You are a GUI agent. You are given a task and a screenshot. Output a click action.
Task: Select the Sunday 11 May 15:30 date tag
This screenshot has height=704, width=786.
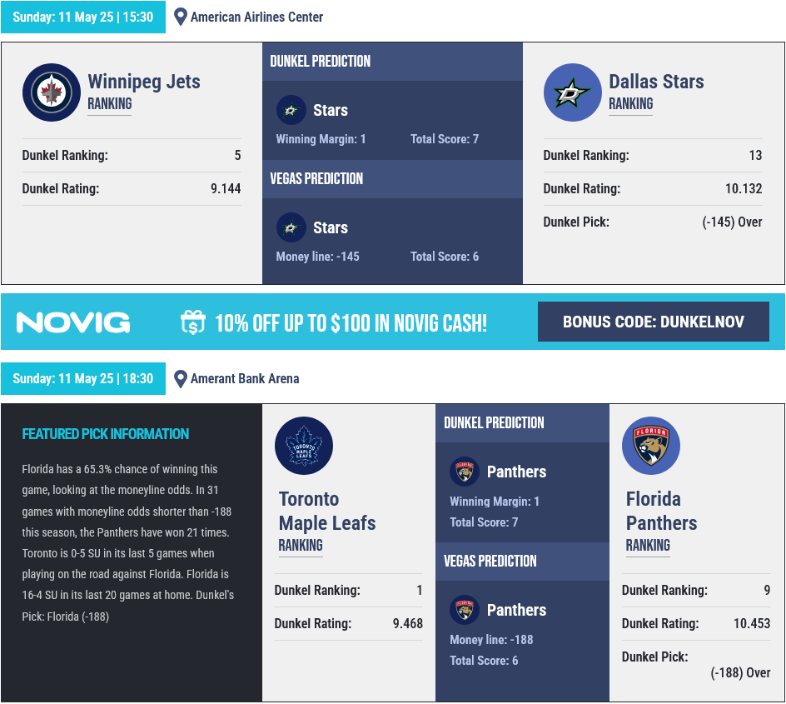[83, 17]
